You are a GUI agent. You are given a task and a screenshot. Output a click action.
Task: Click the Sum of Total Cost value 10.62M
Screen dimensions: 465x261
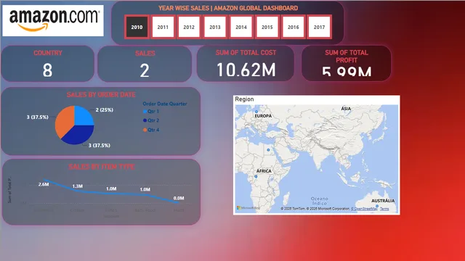[246, 70]
